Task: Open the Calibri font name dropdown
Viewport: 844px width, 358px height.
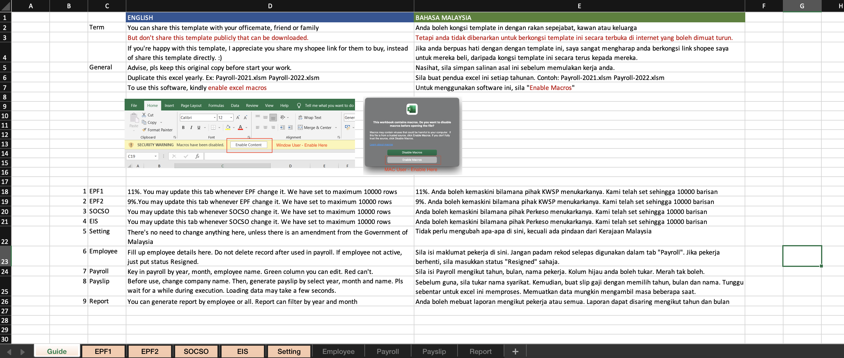Action: [x=215, y=118]
